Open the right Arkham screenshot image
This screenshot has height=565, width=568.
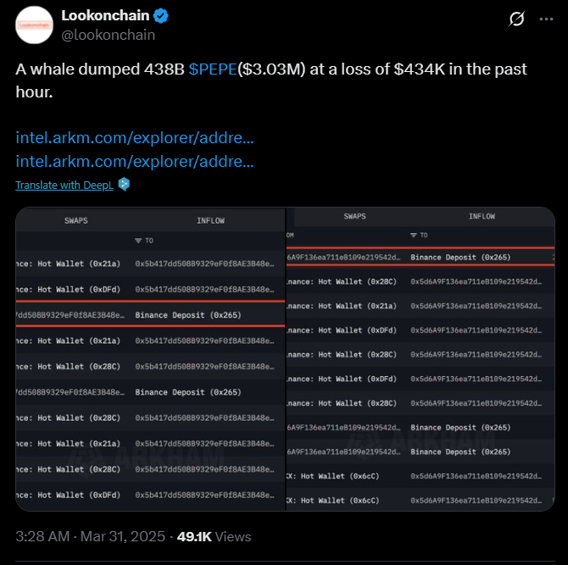click(420, 359)
